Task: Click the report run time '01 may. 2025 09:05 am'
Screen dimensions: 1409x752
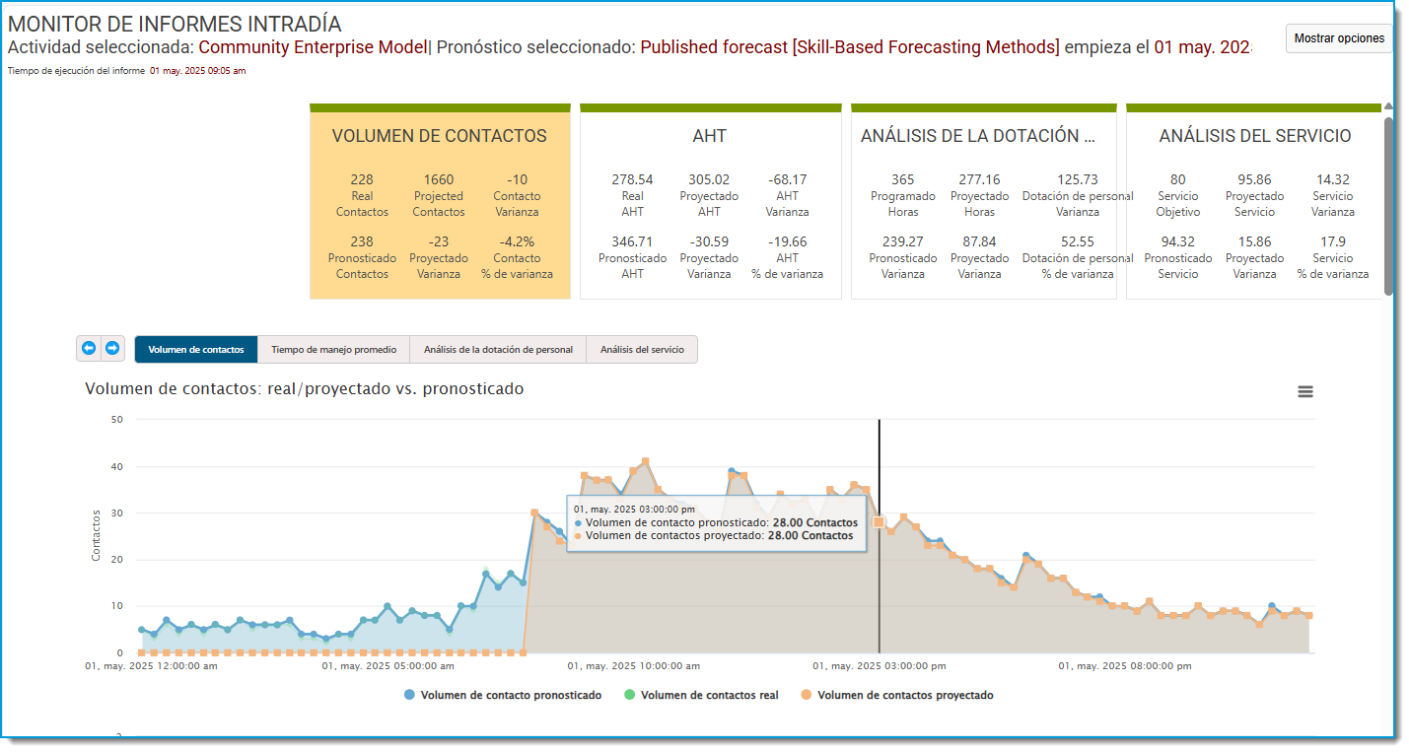Action: coord(198,71)
